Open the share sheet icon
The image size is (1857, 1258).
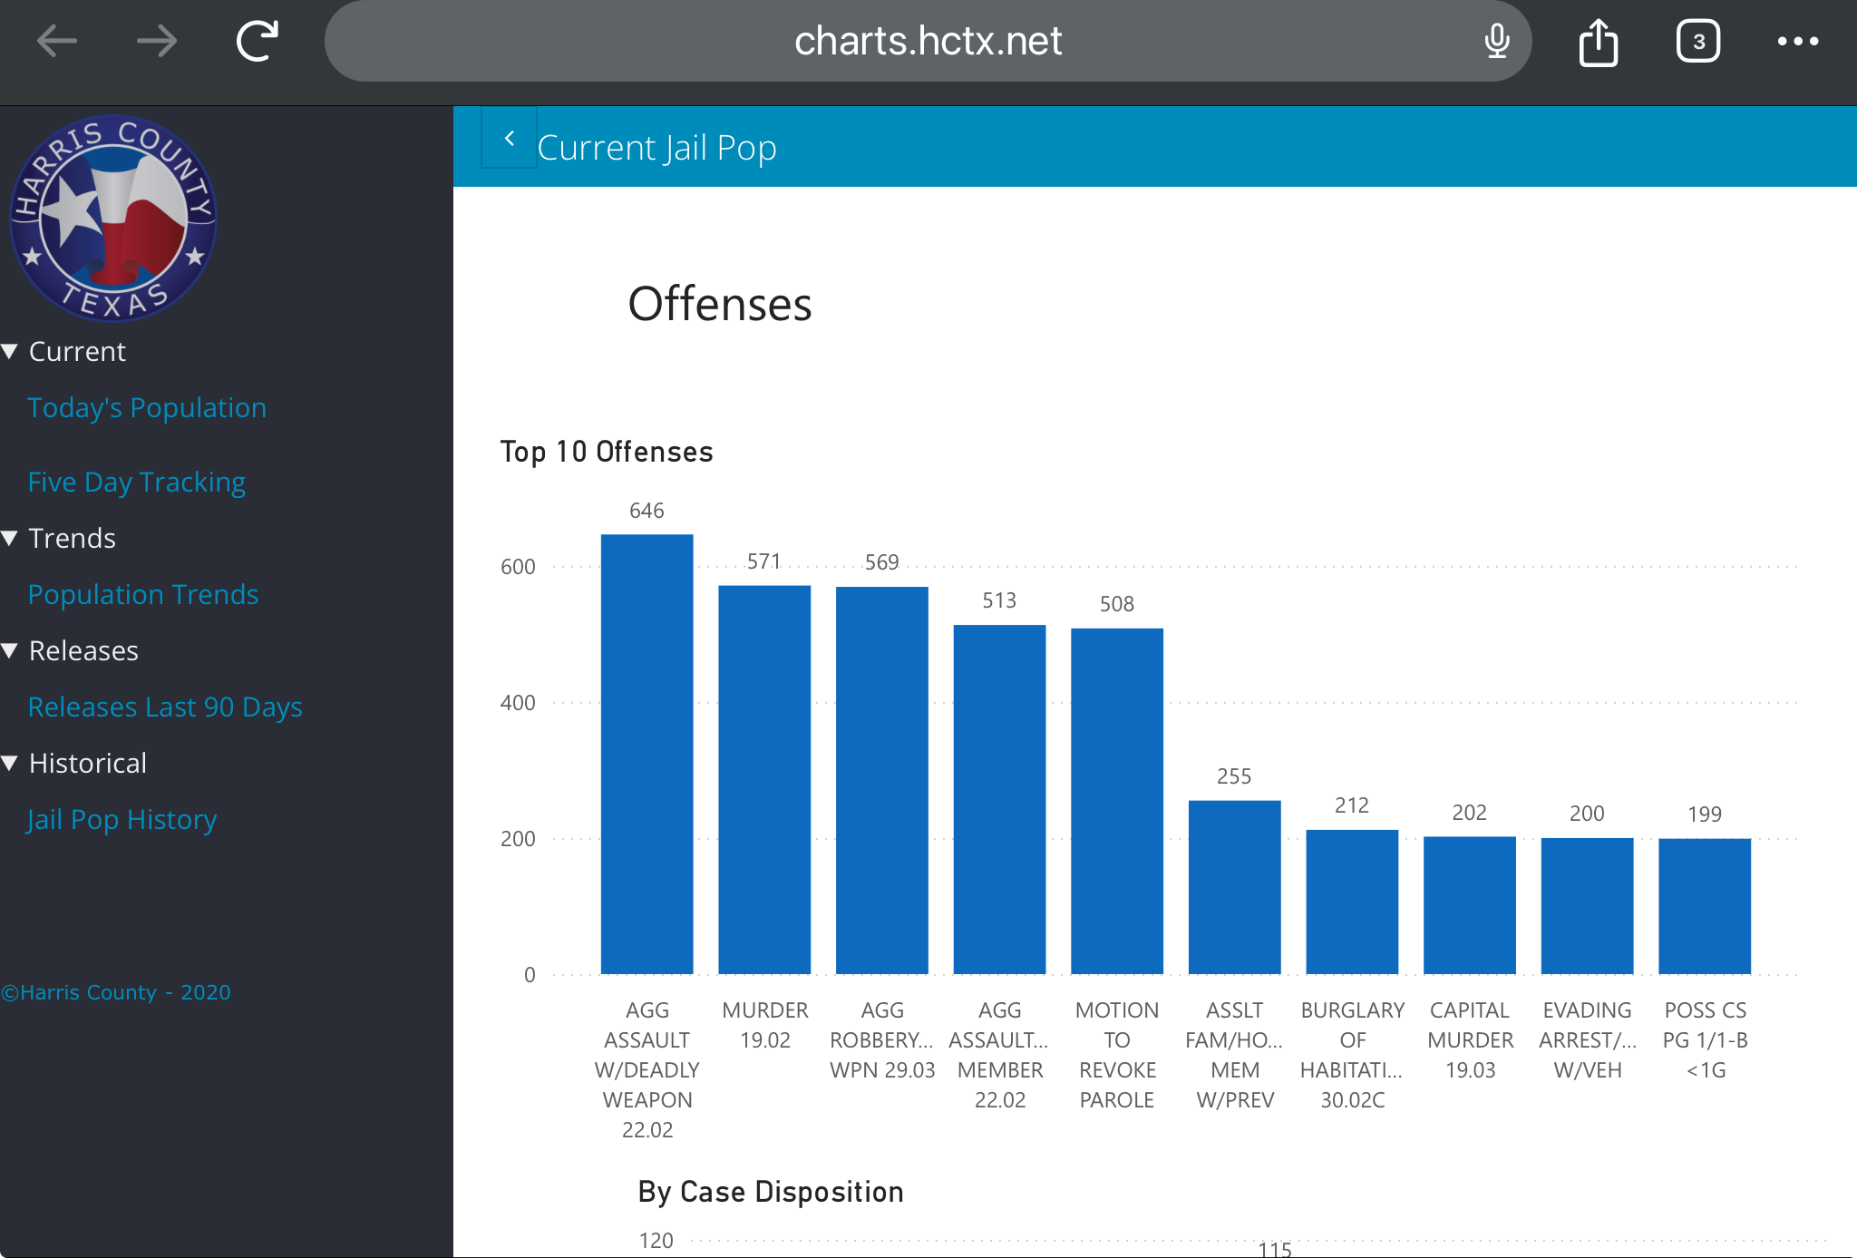(1598, 43)
